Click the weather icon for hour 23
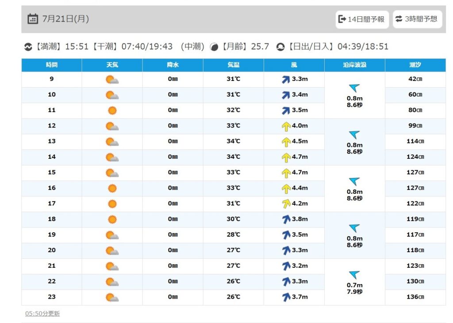The width and height of the screenshot is (453, 323). click(112, 298)
